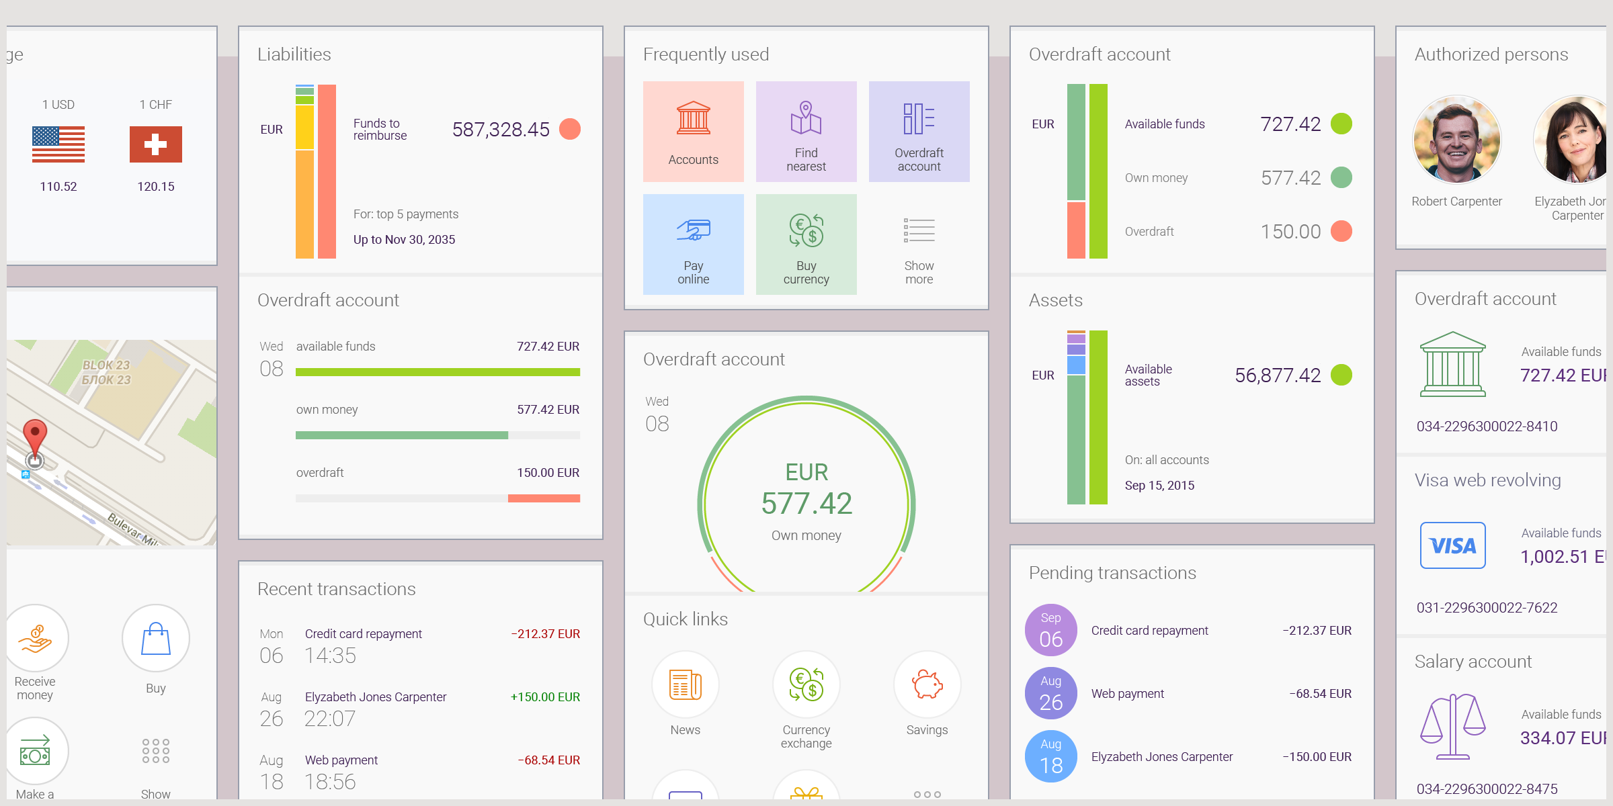1613x806 pixels.
Task: Click Robert Carpenter's profile photo
Action: coord(1456,140)
